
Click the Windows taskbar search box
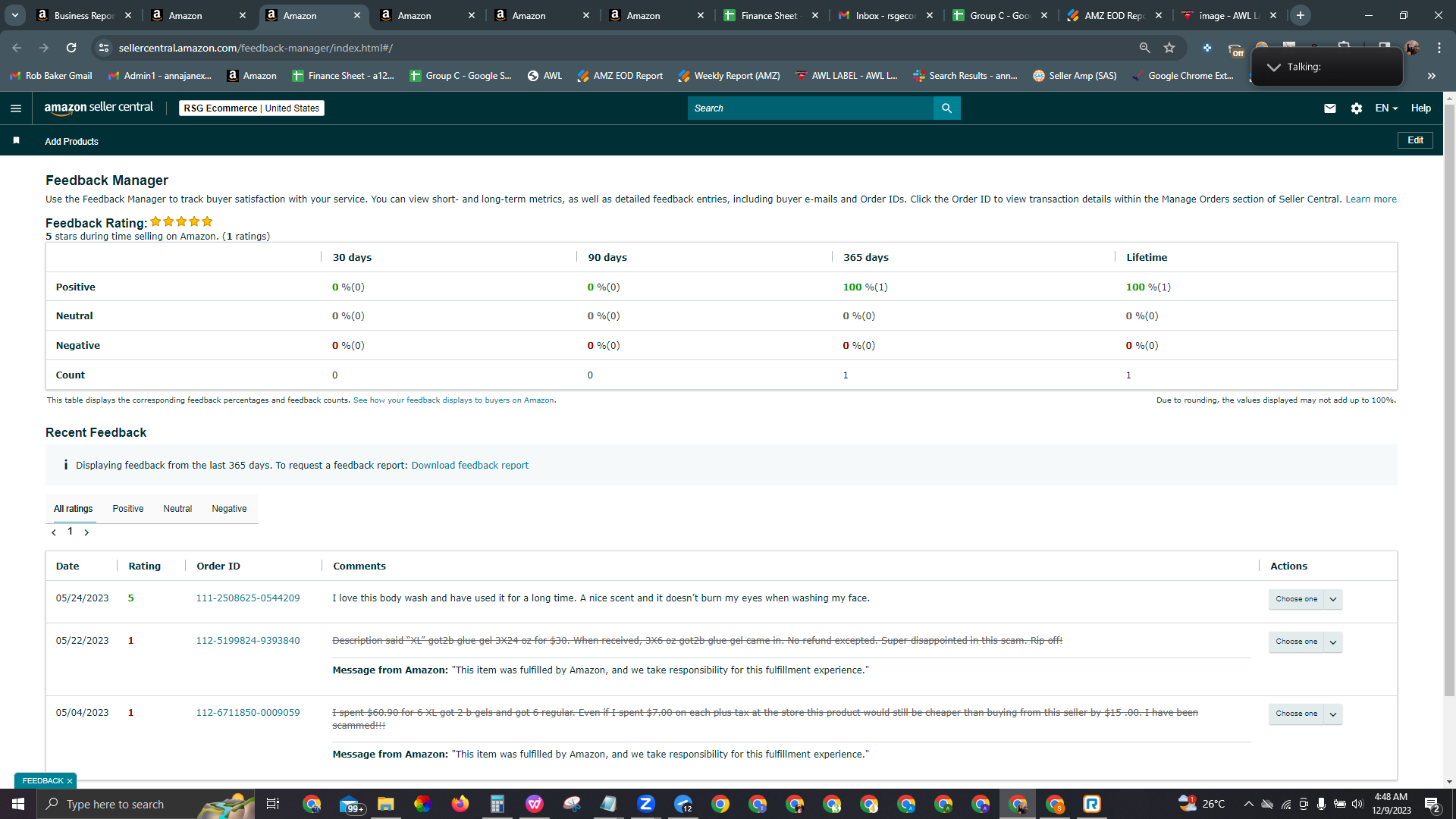coord(146,804)
